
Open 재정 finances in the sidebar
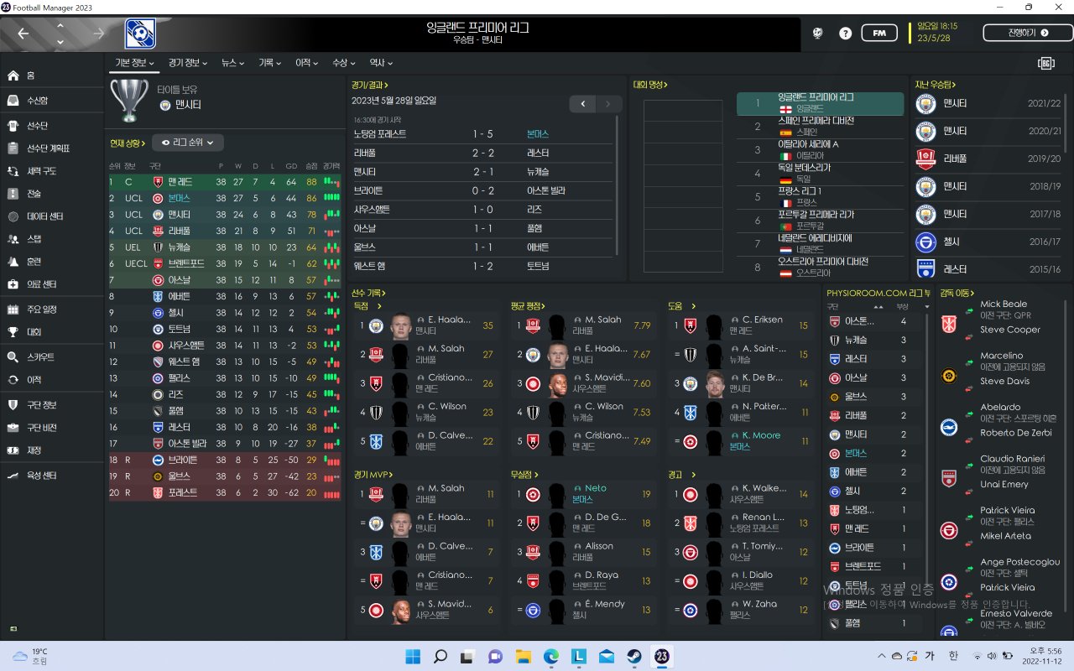coord(52,450)
